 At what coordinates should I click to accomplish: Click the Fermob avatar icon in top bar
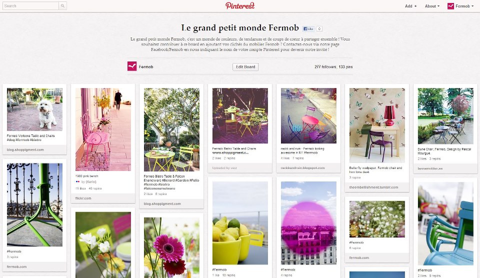point(450,6)
